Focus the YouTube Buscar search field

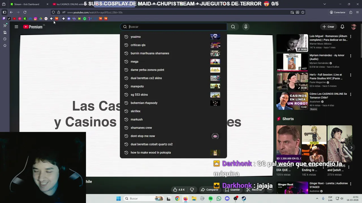point(173,27)
